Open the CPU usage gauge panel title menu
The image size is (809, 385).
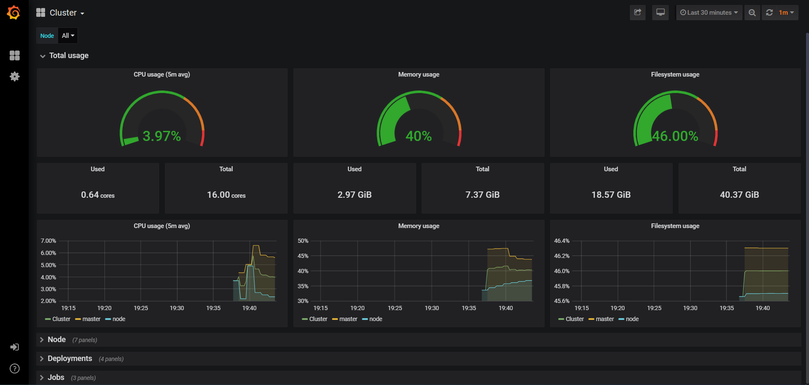coord(162,74)
